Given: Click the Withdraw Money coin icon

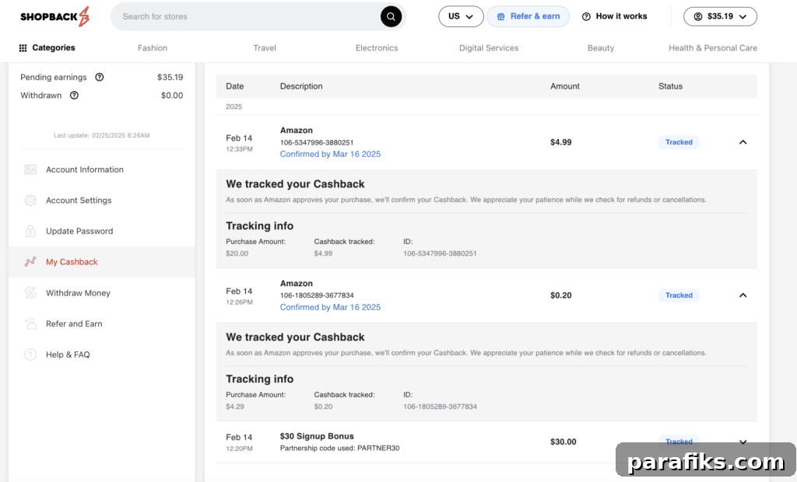Looking at the screenshot, I should [30, 293].
